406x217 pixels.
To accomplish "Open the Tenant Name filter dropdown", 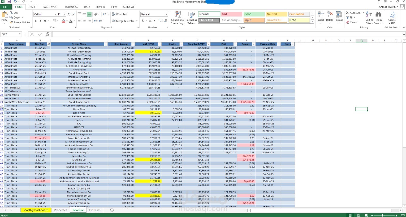I will click(x=106, y=44).
